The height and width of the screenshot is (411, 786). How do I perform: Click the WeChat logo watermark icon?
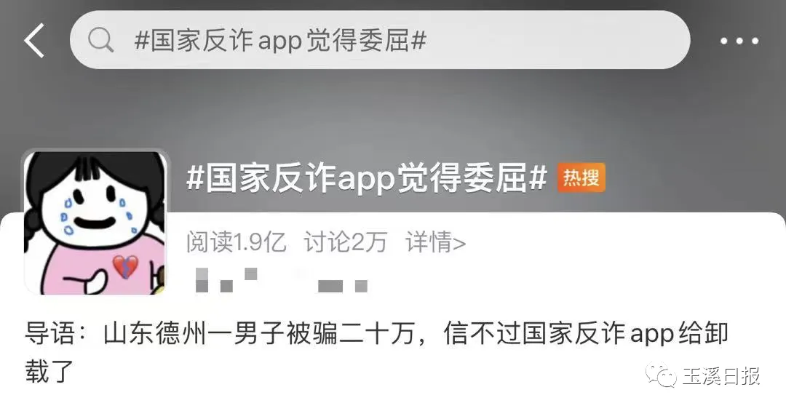point(661,375)
